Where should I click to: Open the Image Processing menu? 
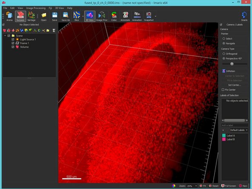pos(36,8)
